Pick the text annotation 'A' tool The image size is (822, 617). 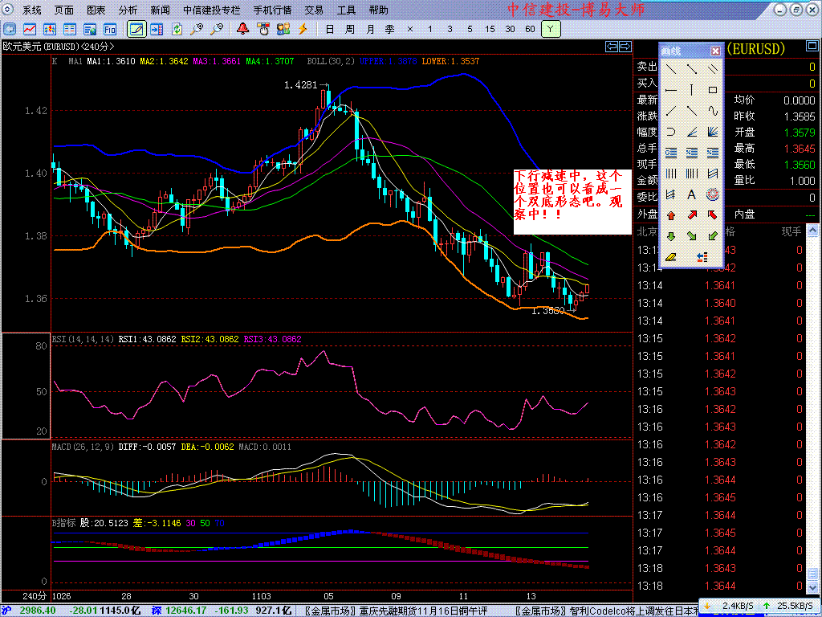click(691, 194)
